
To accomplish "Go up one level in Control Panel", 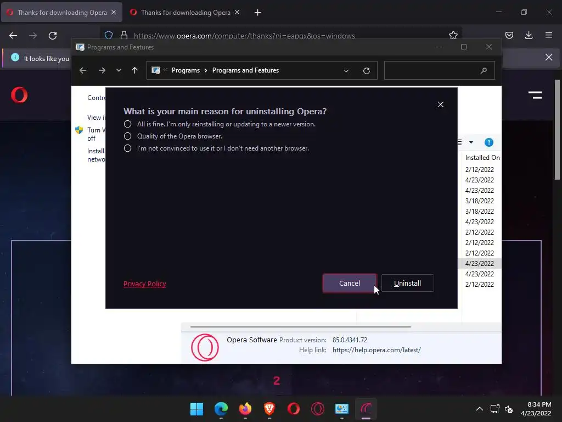I will pos(134,70).
